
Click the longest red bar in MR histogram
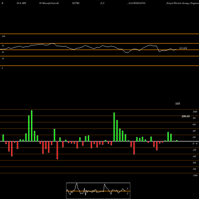57,150
